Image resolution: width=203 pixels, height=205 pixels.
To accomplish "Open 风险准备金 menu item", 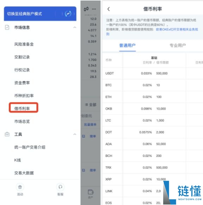I will tap(24, 44).
